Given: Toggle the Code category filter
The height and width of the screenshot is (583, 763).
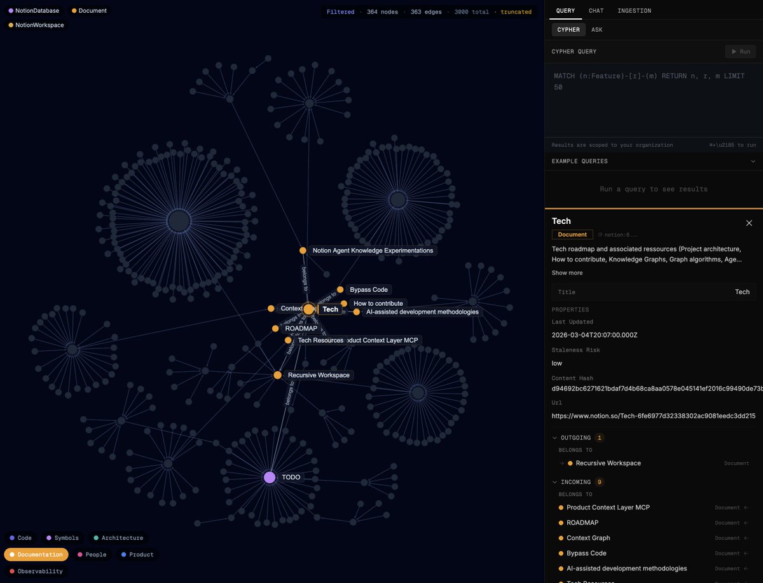Looking at the screenshot, I should click(x=20, y=538).
